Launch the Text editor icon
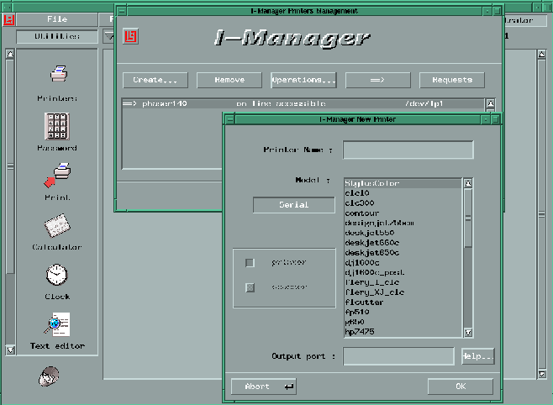 (56, 324)
